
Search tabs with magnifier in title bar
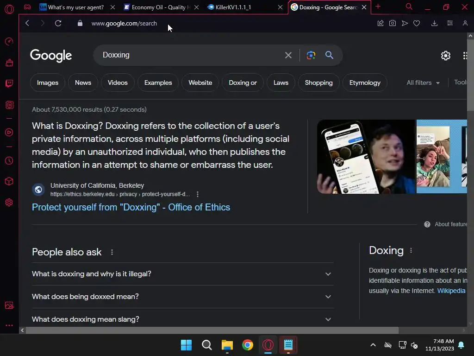409,6
